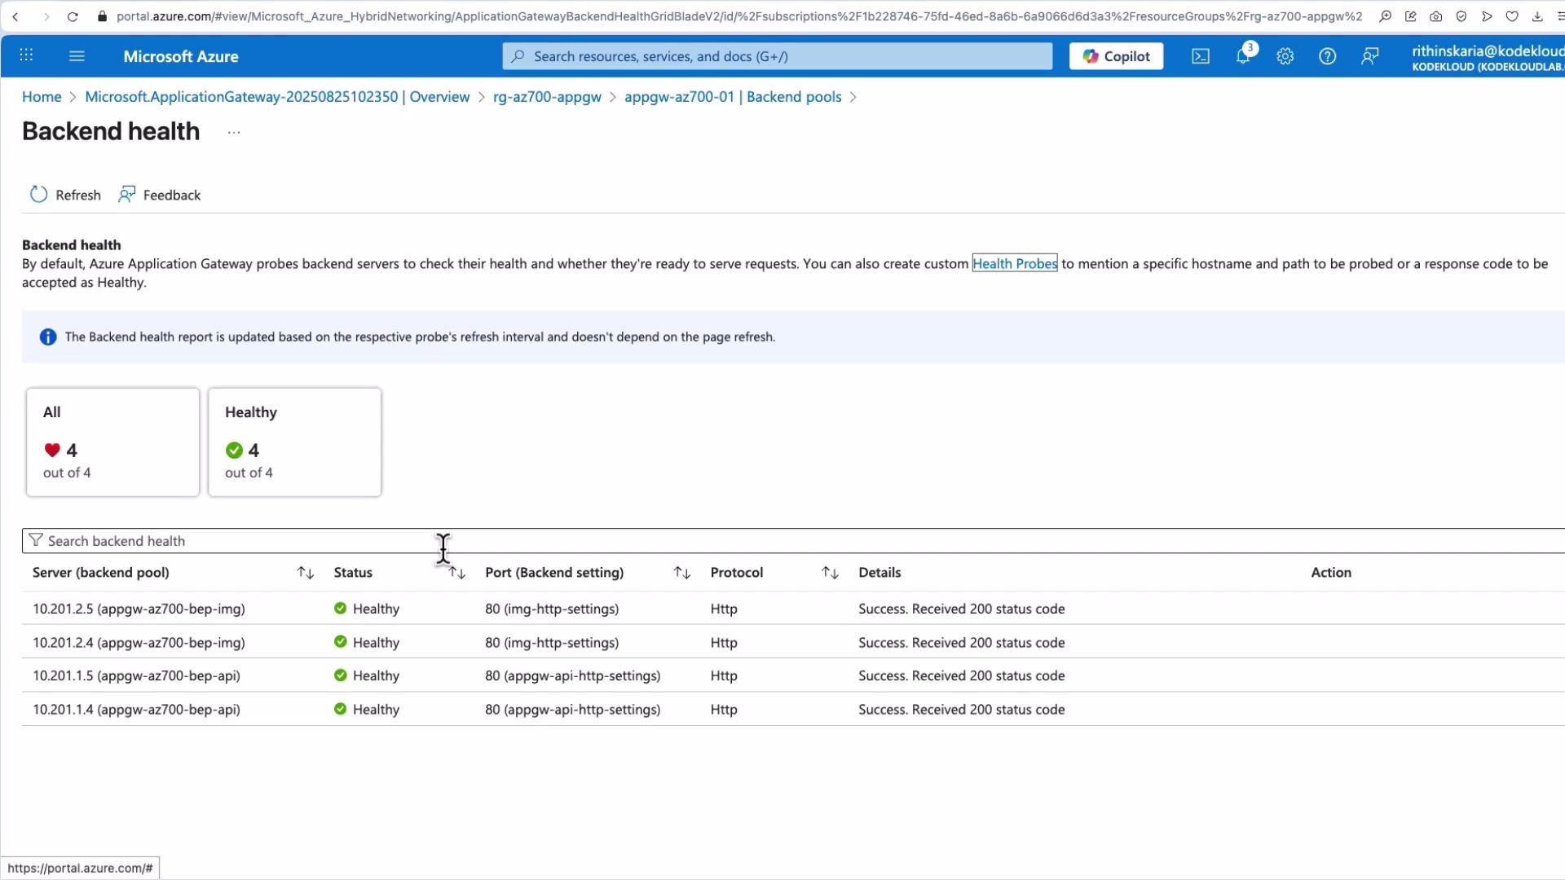Focus the Search resources, services, and docs box
This screenshot has width=1565, height=880.
coord(778,56)
